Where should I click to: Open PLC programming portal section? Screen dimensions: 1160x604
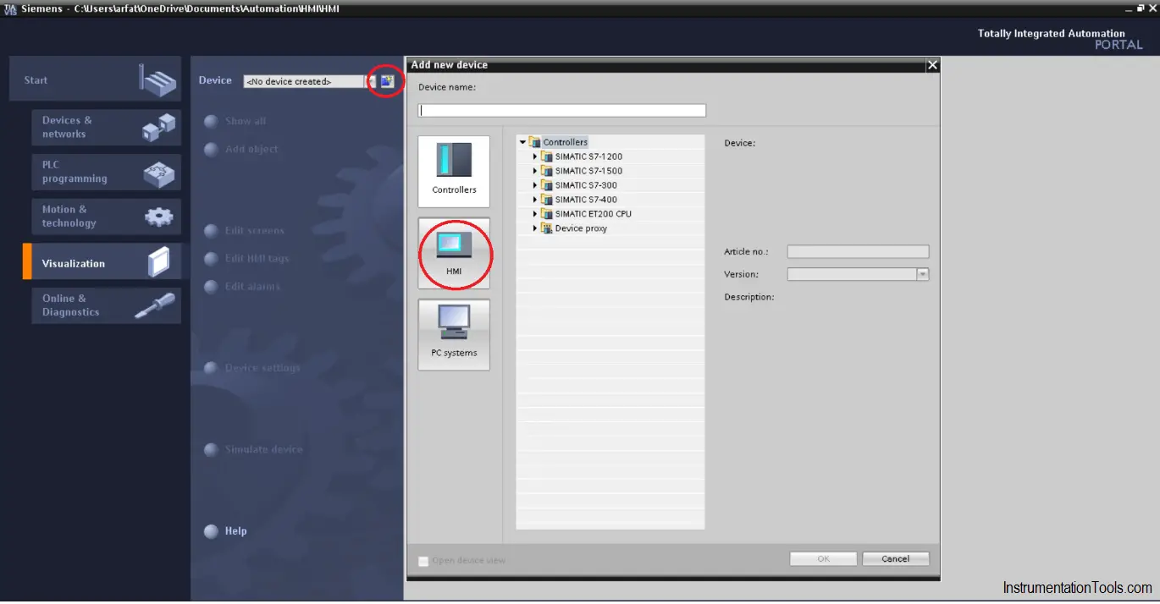[x=106, y=172]
